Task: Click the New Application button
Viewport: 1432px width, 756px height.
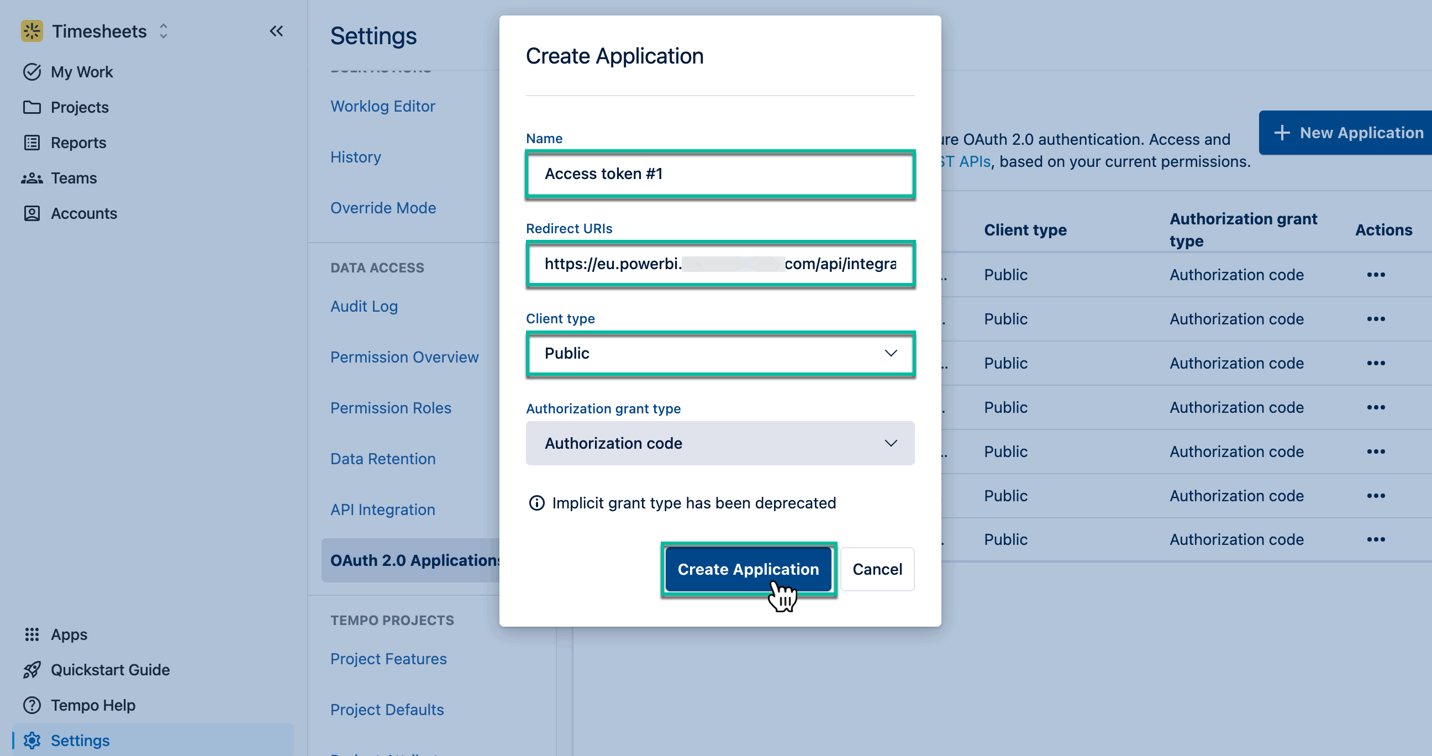Action: coord(1344,132)
